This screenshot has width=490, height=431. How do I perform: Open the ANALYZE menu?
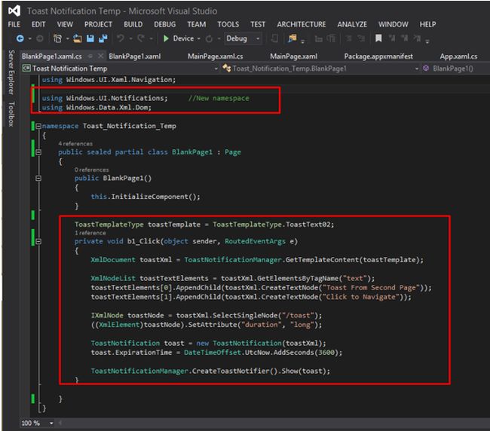click(x=352, y=24)
